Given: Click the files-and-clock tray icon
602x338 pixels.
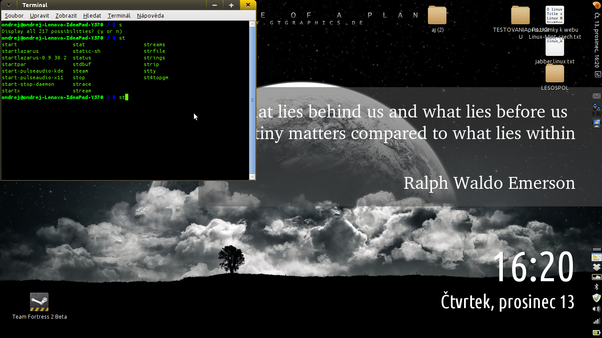Looking at the screenshot, I should click(x=597, y=257).
